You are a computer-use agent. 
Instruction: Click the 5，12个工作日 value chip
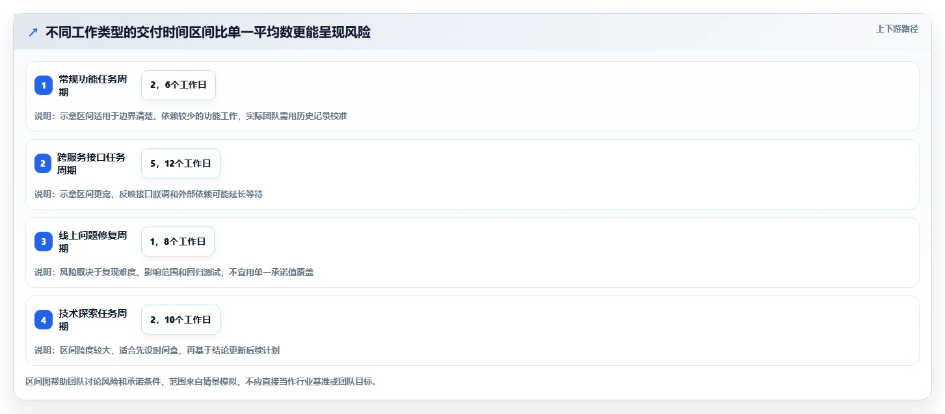[181, 163]
